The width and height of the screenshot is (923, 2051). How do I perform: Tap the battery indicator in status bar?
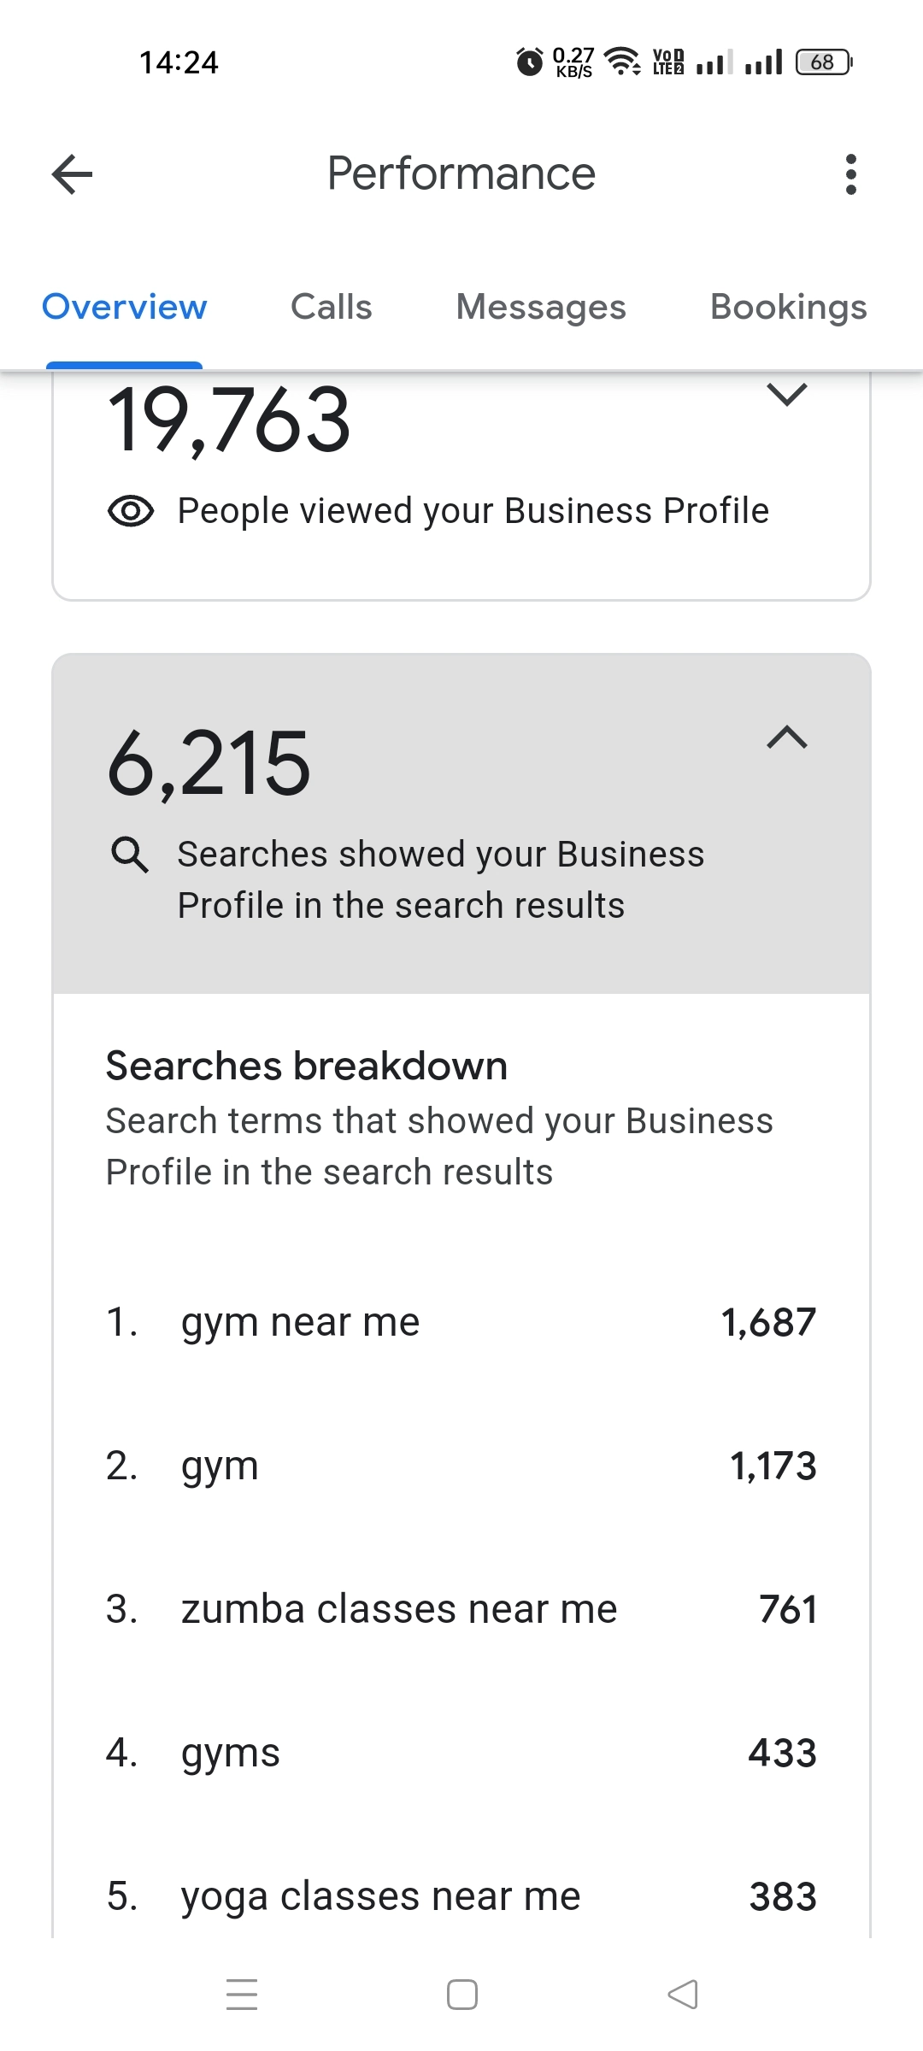click(823, 62)
